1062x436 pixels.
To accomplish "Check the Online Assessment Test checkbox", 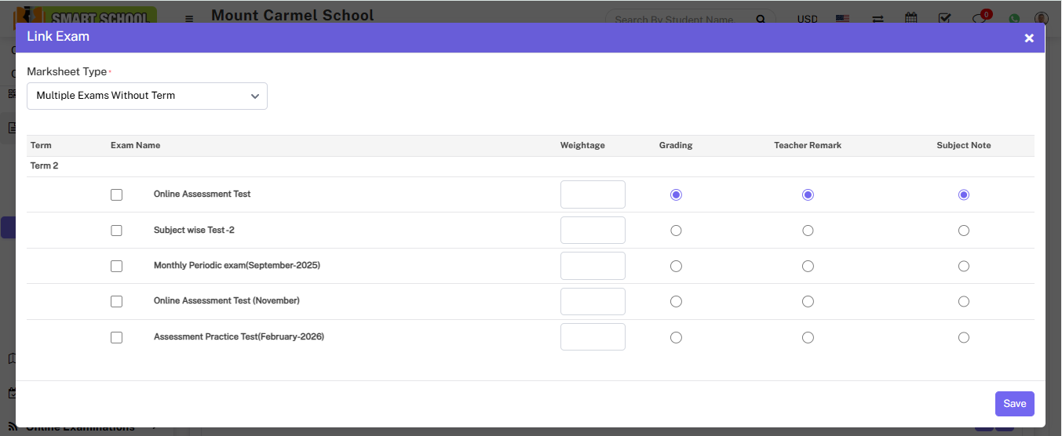I will [x=117, y=194].
